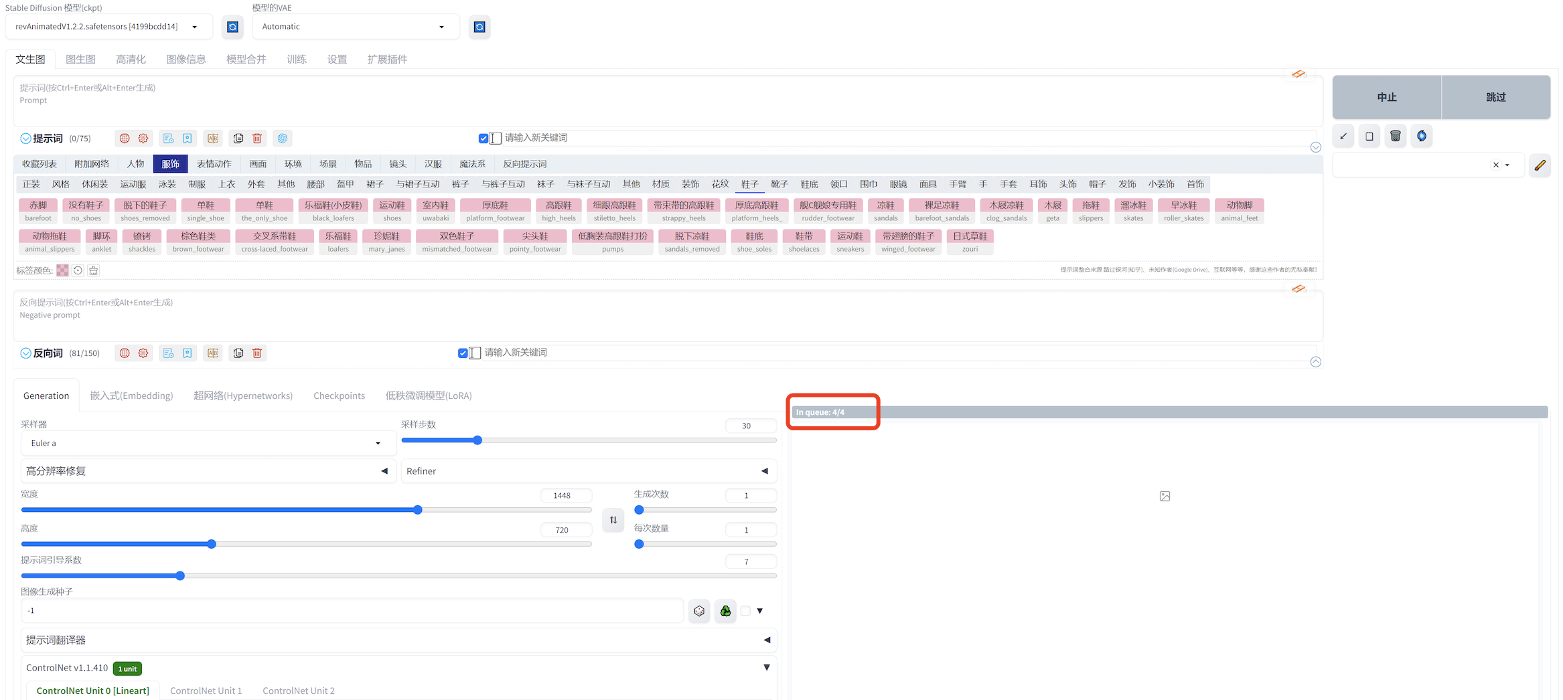
Task: Click the globe icon in 提示词 toolbar
Action: (x=125, y=139)
